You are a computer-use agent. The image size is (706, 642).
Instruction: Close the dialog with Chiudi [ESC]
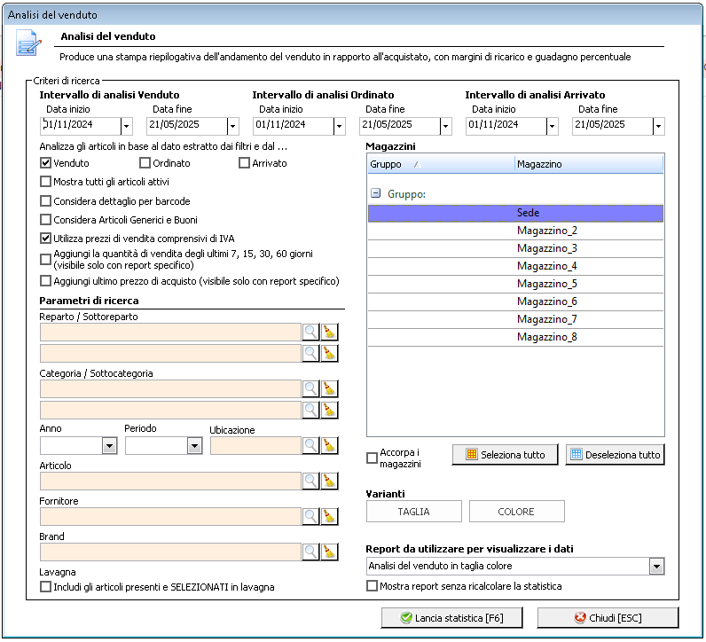pyautogui.click(x=608, y=618)
